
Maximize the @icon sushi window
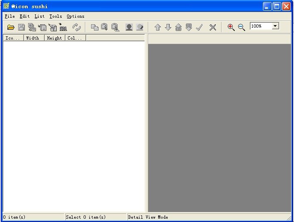pos(277,6)
